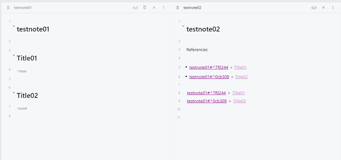Screen dimensions: 341x160
Task: Open bulleted Title02 link
Action: pyautogui.click(x=241, y=77)
